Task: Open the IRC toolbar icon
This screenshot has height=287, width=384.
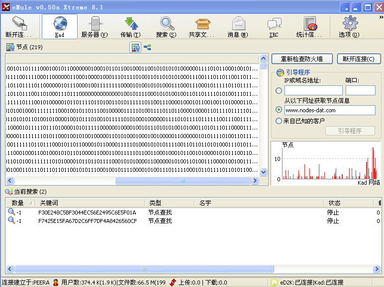Action: 274,26
